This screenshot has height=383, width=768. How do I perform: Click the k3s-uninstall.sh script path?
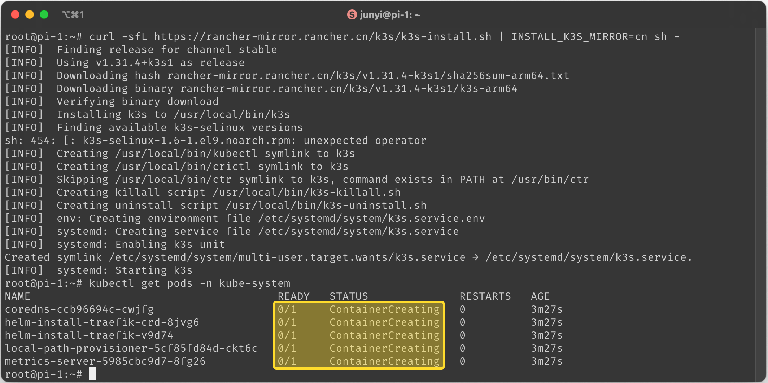click(x=326, y=206)
